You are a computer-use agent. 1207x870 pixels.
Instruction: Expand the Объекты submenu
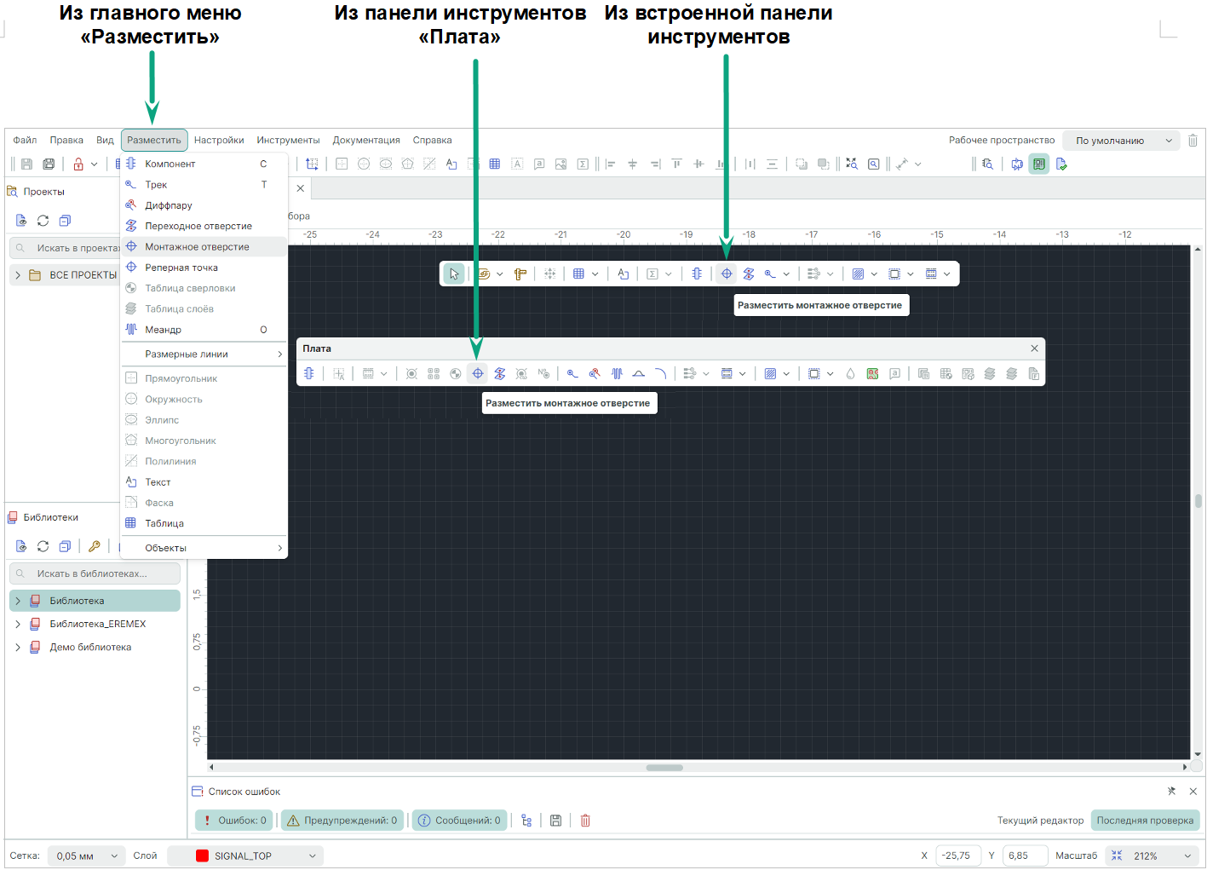(x=204, y=548)
